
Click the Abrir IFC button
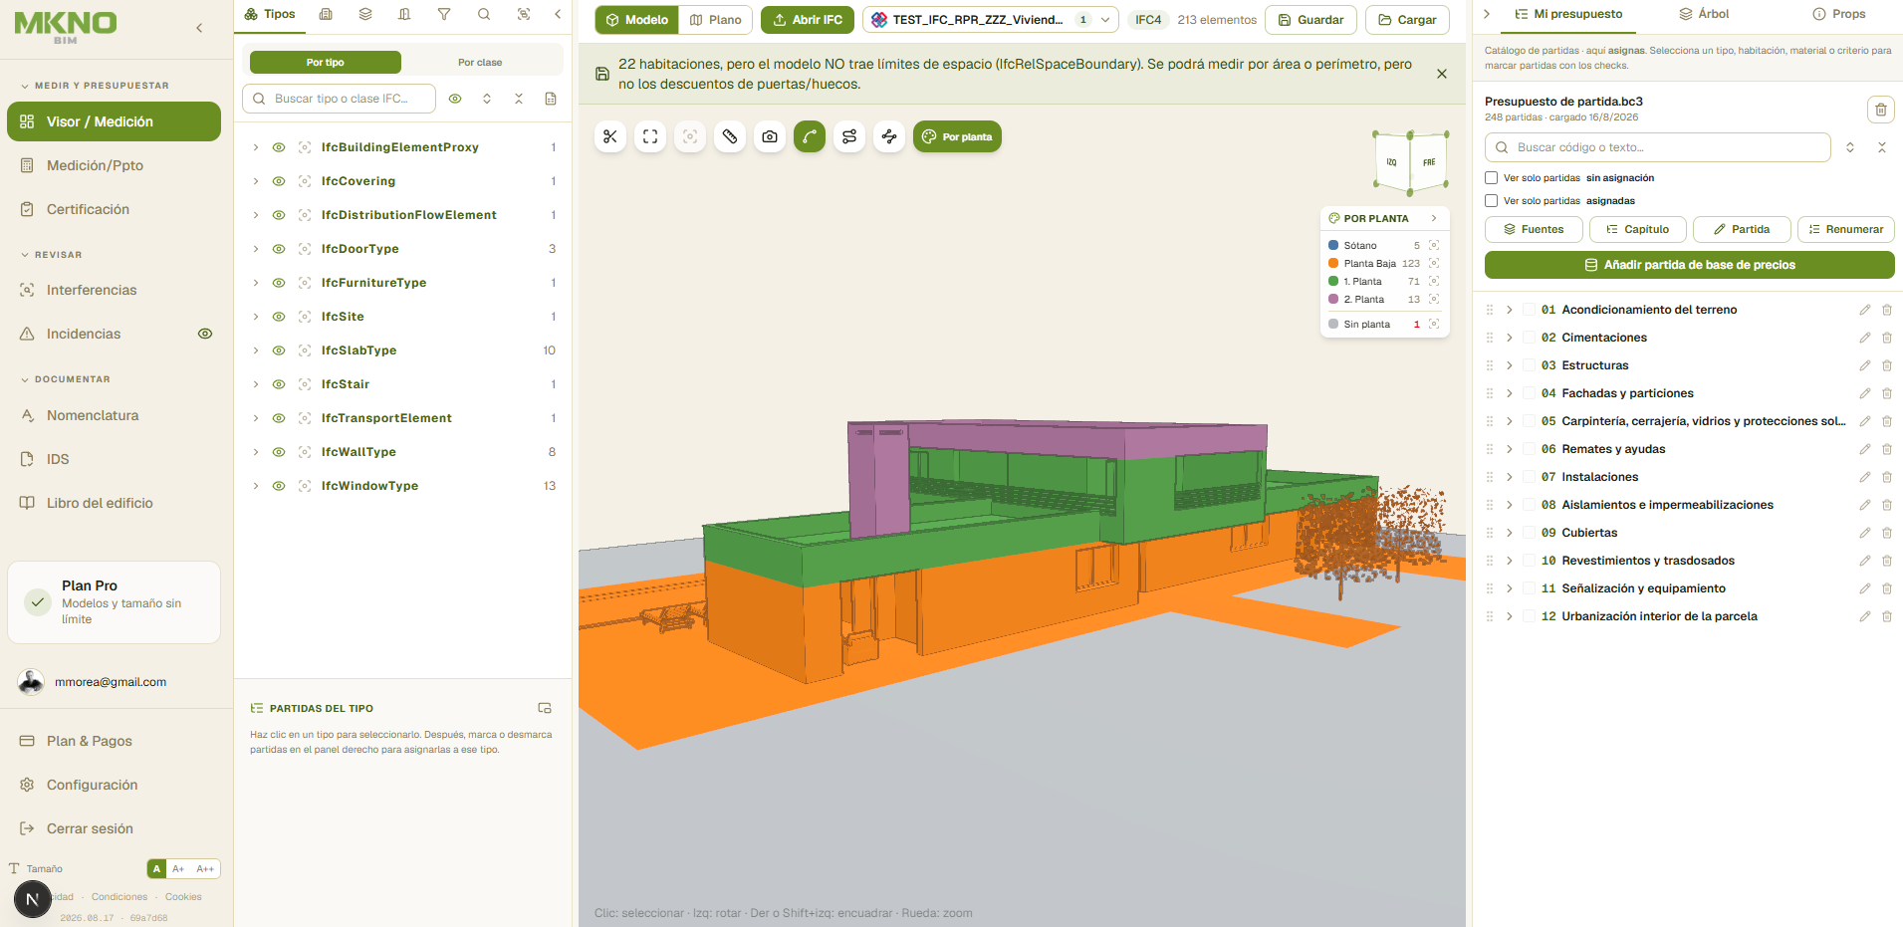coord(808,20)
